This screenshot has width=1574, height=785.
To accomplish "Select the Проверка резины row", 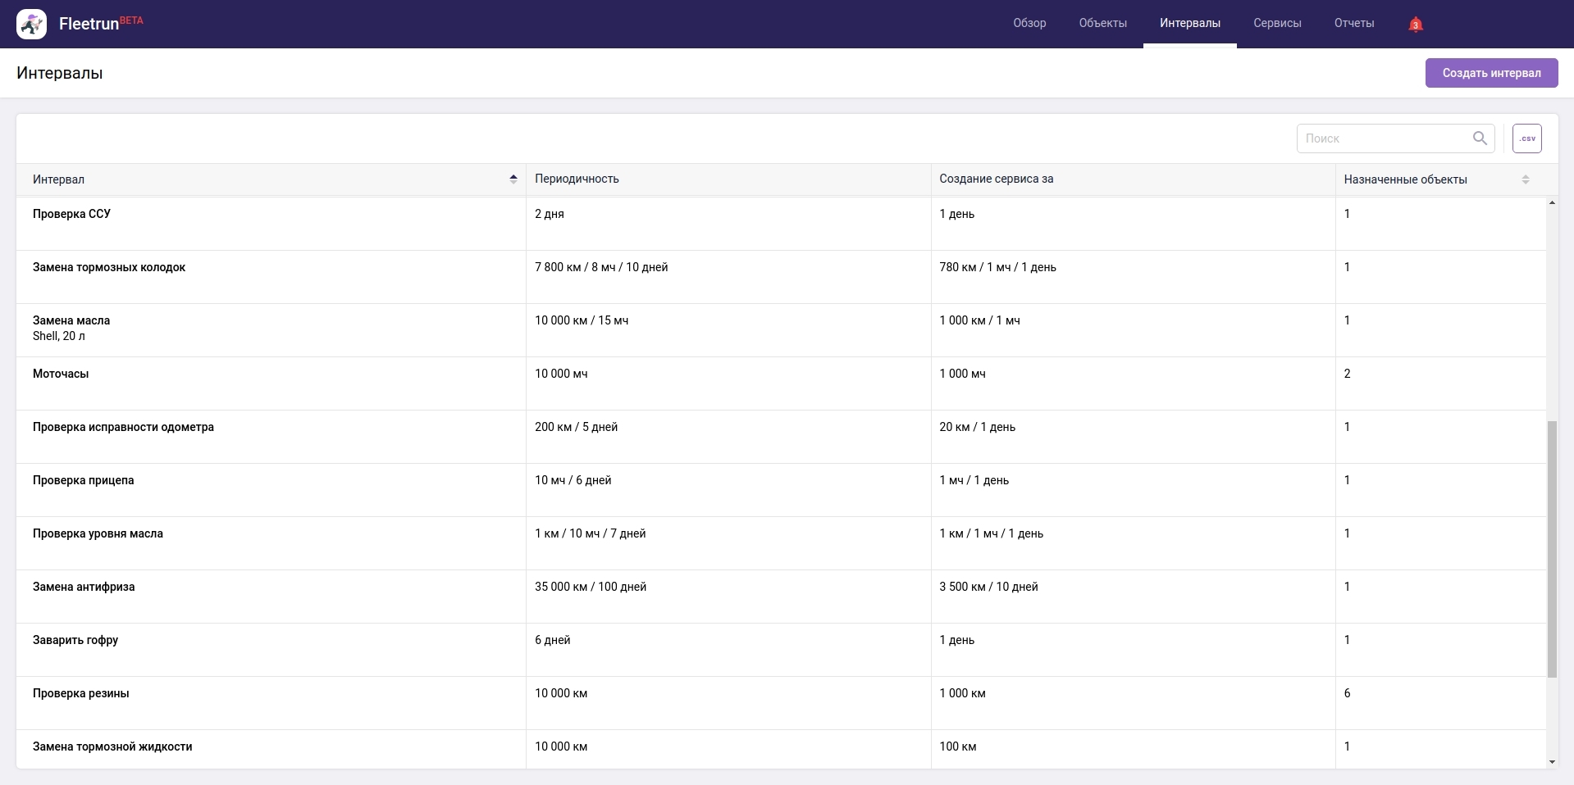I will pyautogui.click(x=80, y=693).
